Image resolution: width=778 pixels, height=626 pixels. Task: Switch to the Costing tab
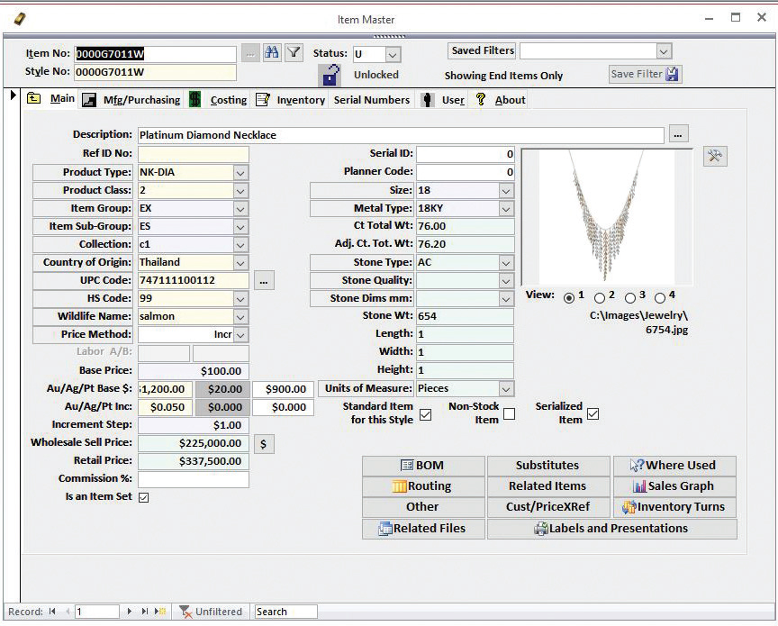(x=228, y=100)
